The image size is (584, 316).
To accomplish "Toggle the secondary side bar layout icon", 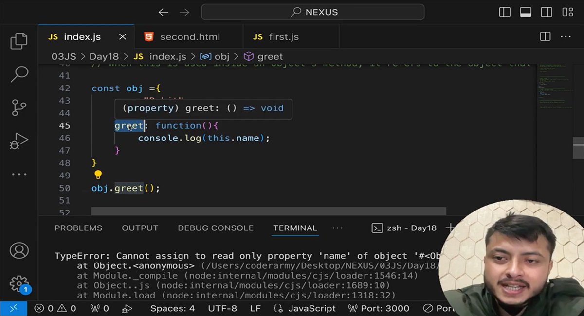I will [547, 12].
